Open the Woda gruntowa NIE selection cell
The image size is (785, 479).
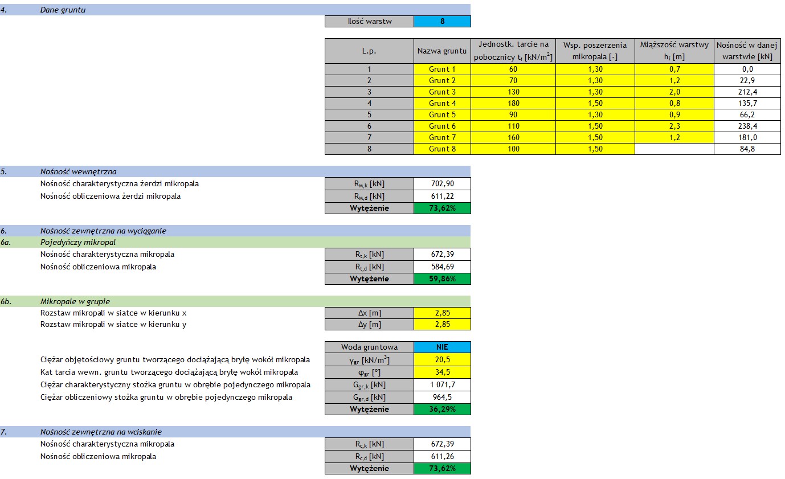click(x=442, y=347)
